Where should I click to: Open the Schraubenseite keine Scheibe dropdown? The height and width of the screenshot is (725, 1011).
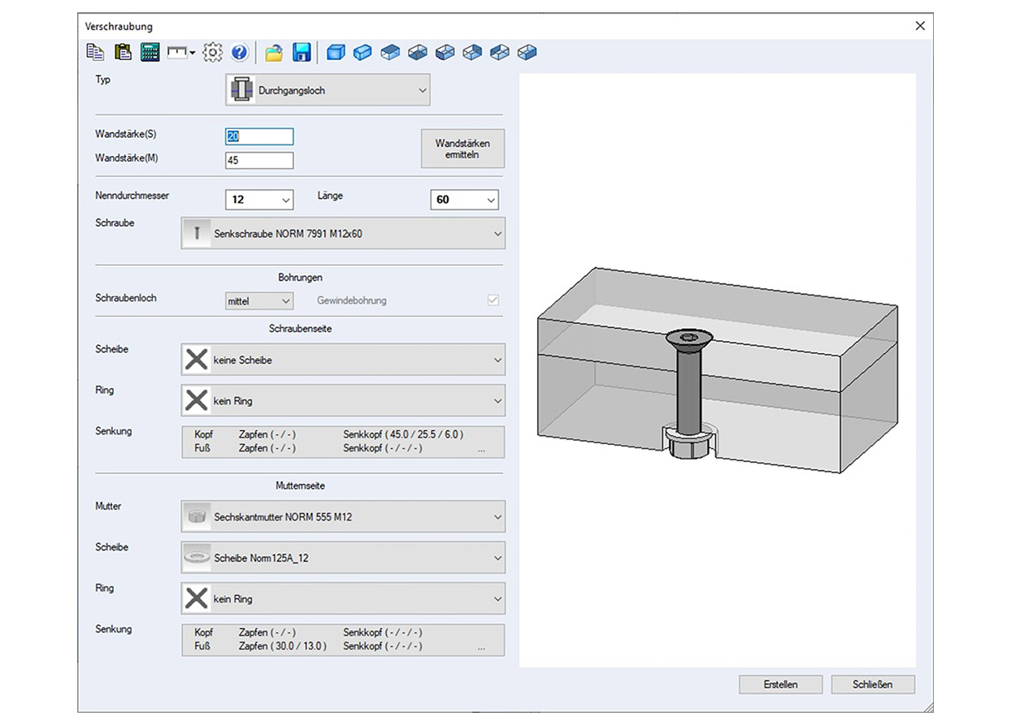point(343,360)
